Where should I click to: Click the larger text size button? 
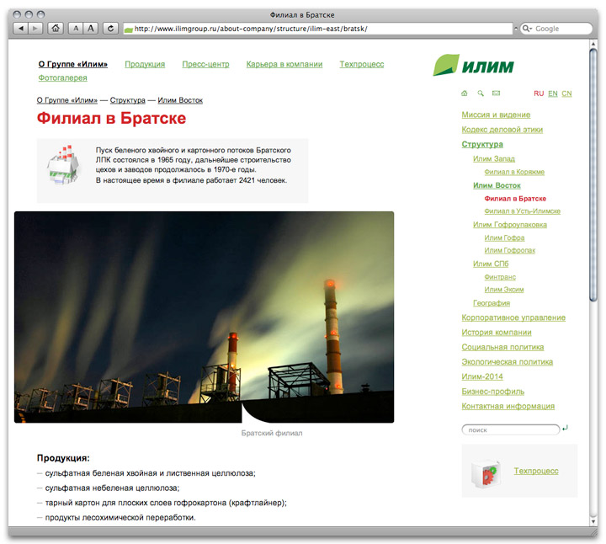click(x=91, y=29)
